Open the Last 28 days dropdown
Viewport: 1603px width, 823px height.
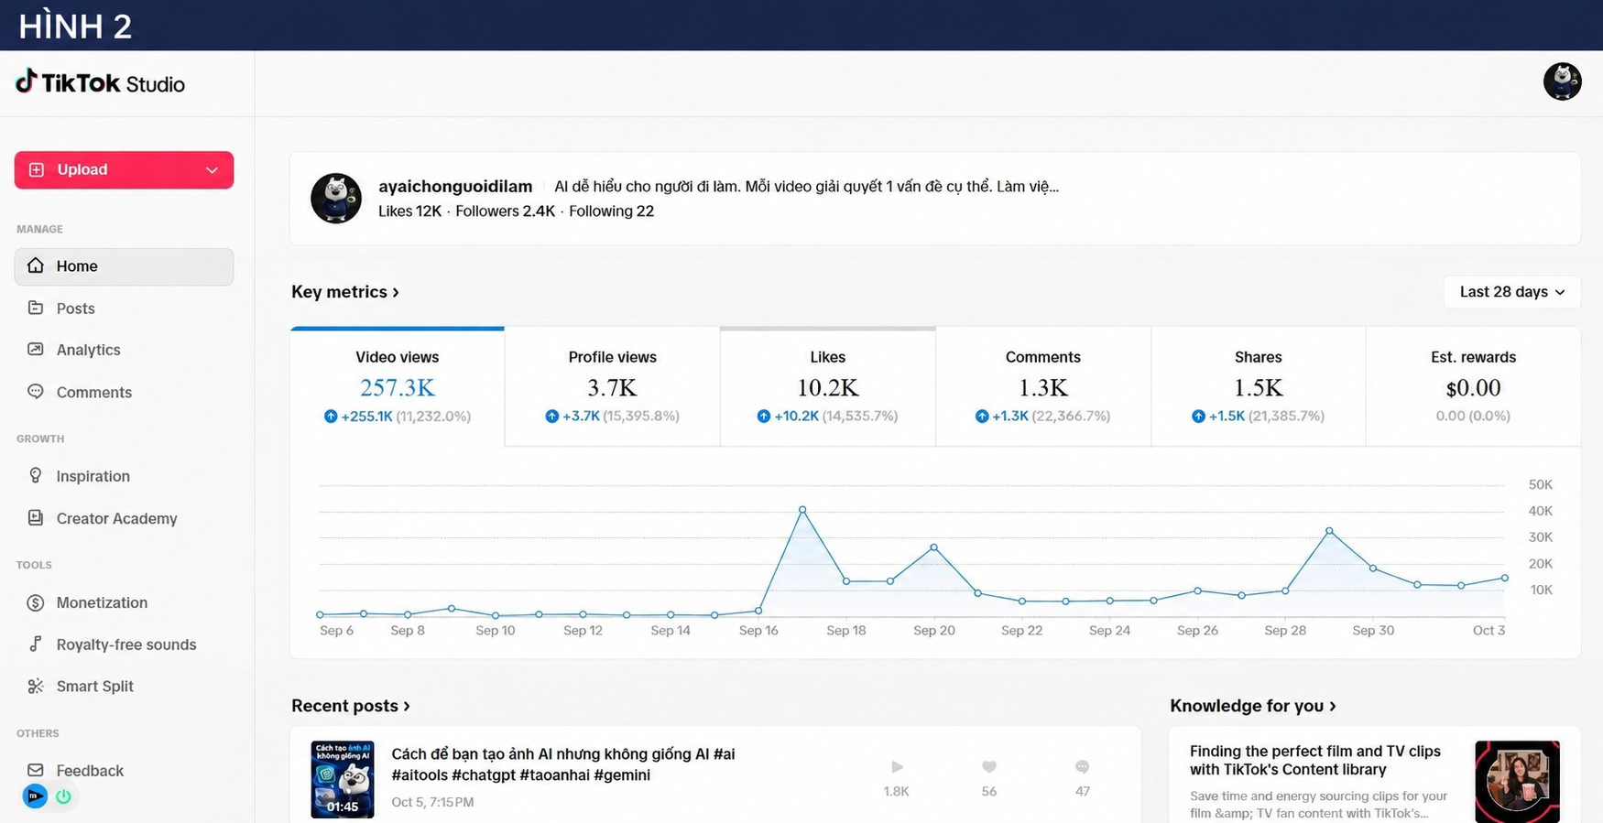tap(1511, 292)
